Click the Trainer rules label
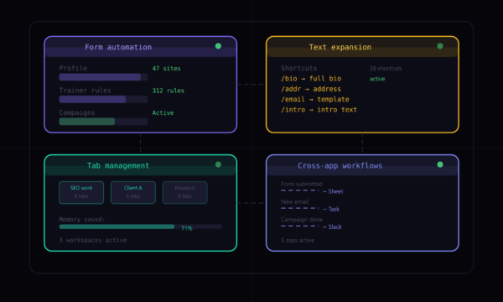The width and height of the screenshot is (503, 302). click(x=85, y=91)
